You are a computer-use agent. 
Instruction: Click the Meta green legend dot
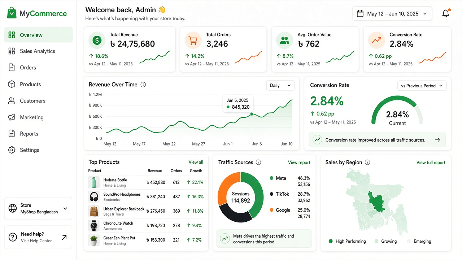tap(271, 178)
